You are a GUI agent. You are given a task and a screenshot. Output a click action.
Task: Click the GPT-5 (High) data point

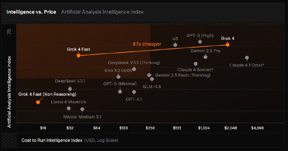pyautogui.click(x=200, y=42)
